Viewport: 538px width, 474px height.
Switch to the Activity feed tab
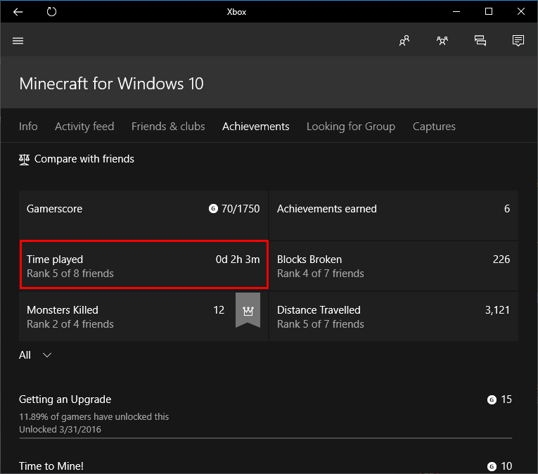[84, 127]
